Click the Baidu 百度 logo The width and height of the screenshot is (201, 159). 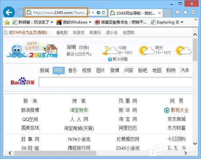(23, 81)
